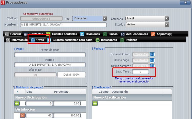Screen dimensions: 192x119
Task: Click the Definir 100% button
Action: [71, 75]
